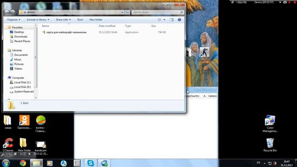This screenshot has height=167, width=297.
Task: Select kontra desktop shortcut
Action: (41, 124)
